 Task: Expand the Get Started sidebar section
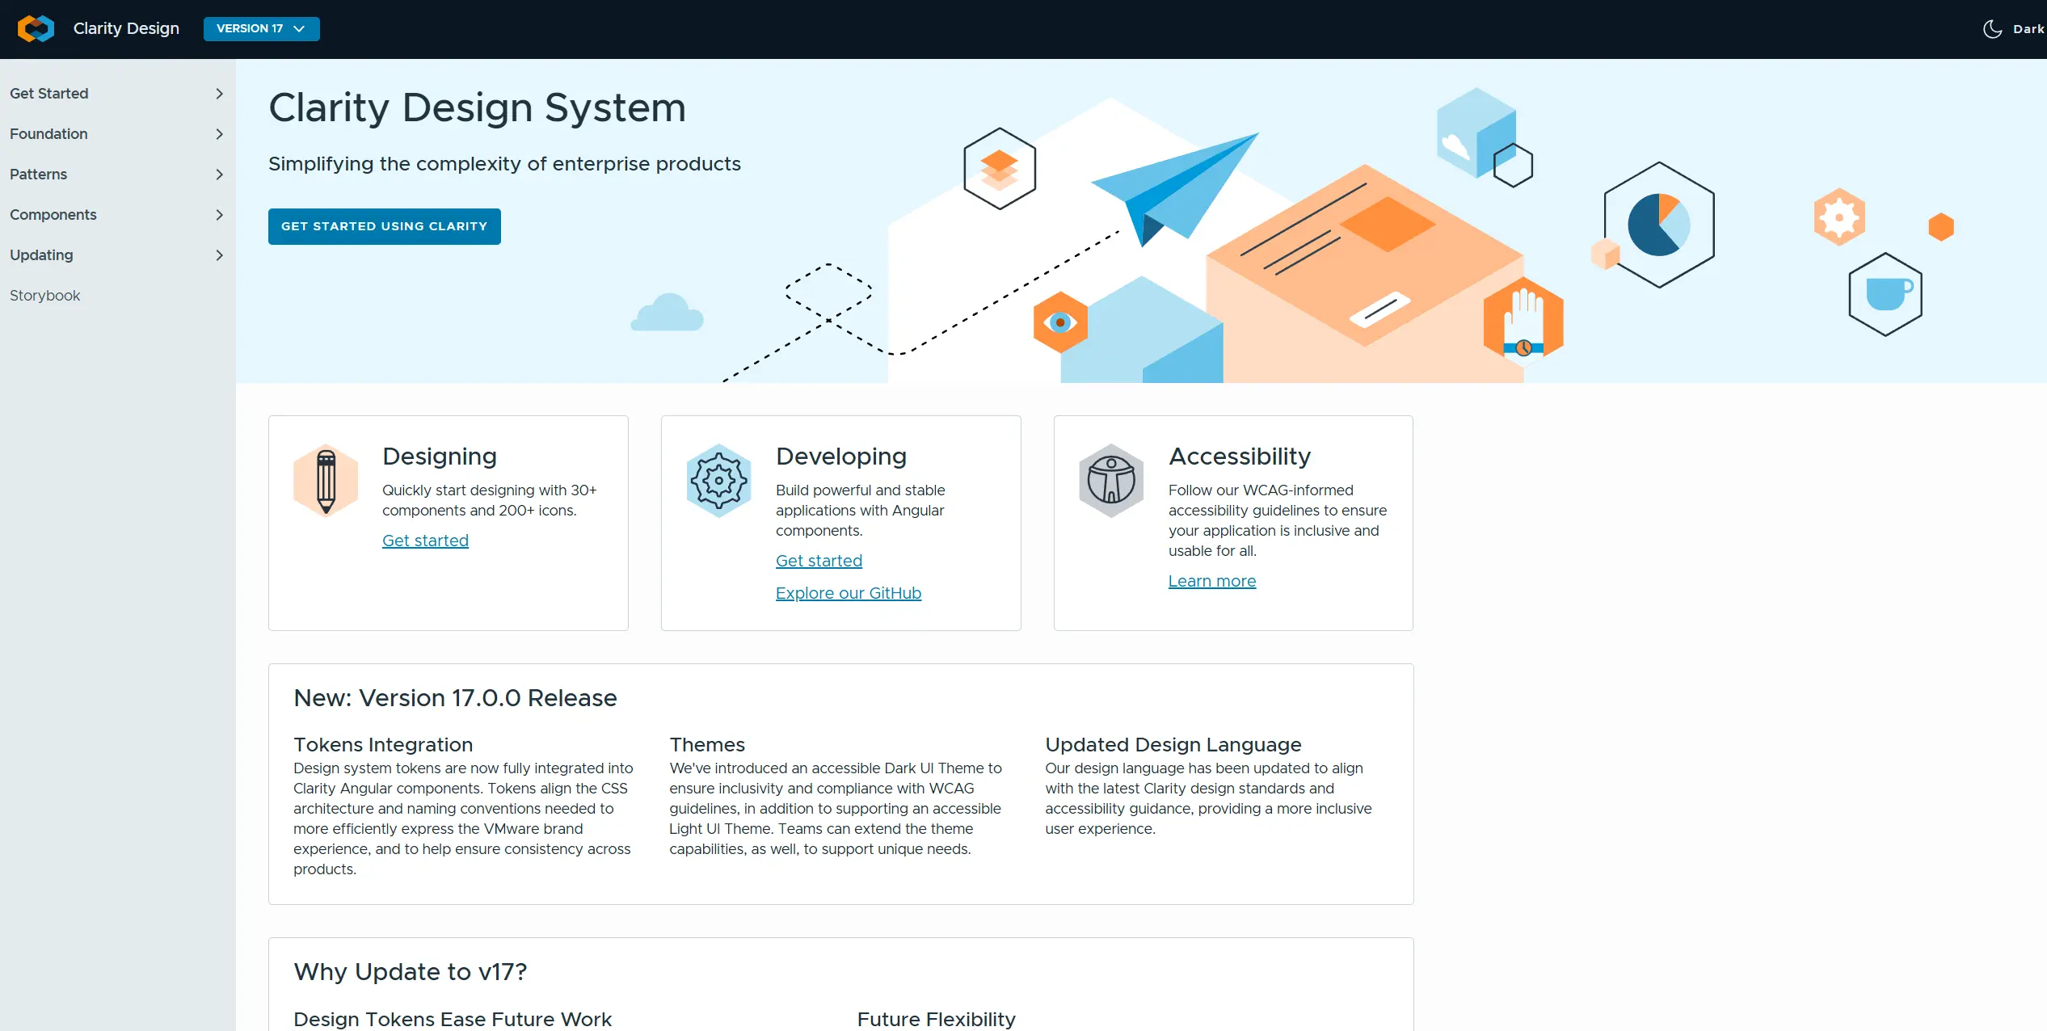coord(117,94)
